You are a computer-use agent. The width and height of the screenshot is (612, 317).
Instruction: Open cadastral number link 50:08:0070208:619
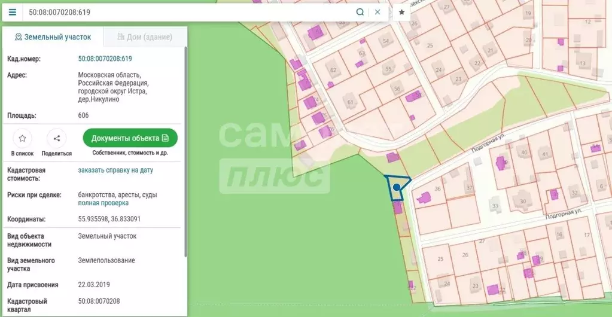click(105, 59)
